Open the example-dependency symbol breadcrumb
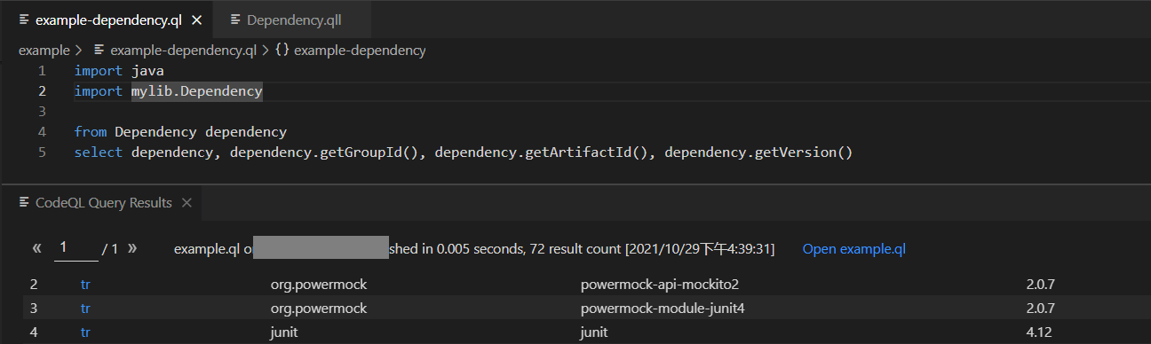Screen dimensions: 1151x344 360,51
